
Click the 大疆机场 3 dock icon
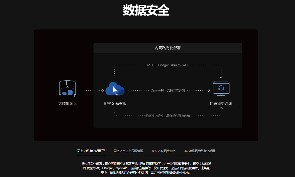tap(67, 89)
